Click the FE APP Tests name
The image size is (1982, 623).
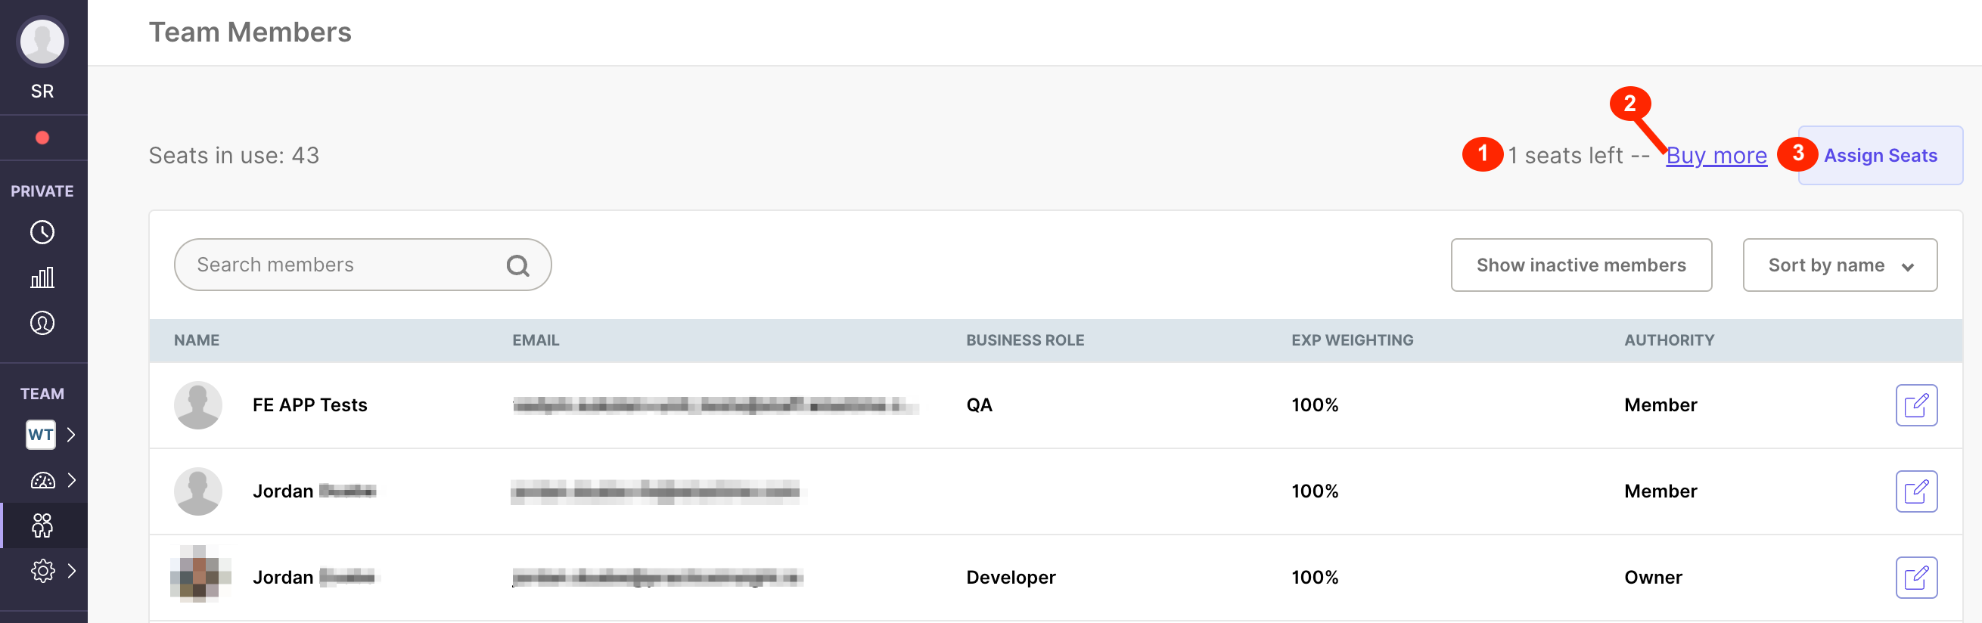coord(310,404)
